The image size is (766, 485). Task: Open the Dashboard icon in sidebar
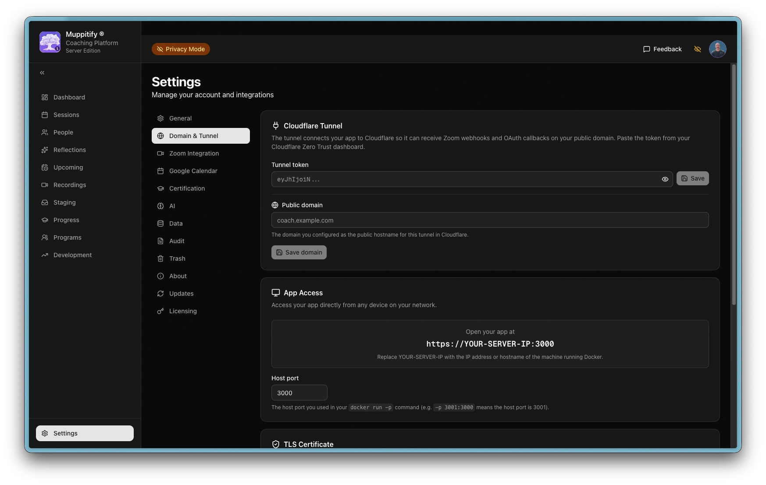click(x=45, y=97)
